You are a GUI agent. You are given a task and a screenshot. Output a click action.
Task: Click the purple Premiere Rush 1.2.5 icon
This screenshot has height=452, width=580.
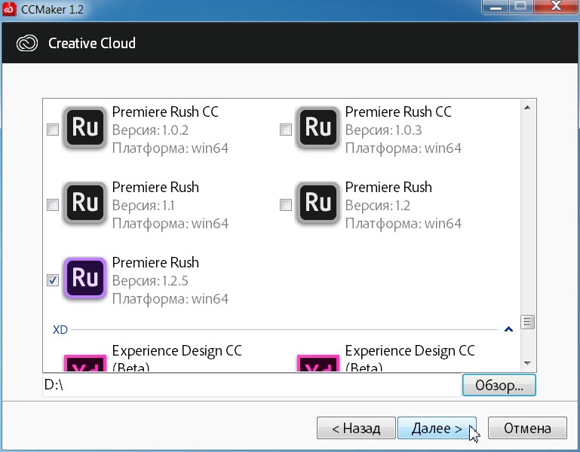84,278
